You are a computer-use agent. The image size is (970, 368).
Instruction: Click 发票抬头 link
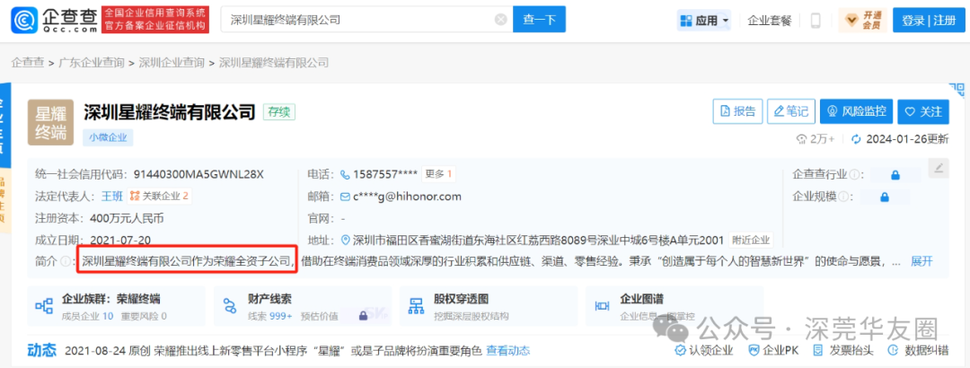[843, 351]
